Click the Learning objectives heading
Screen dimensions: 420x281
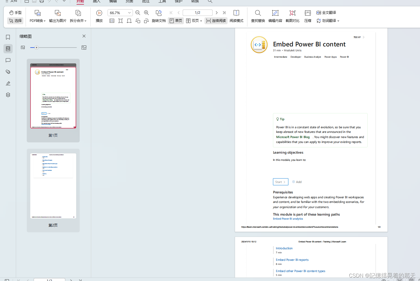coord(288,152)
